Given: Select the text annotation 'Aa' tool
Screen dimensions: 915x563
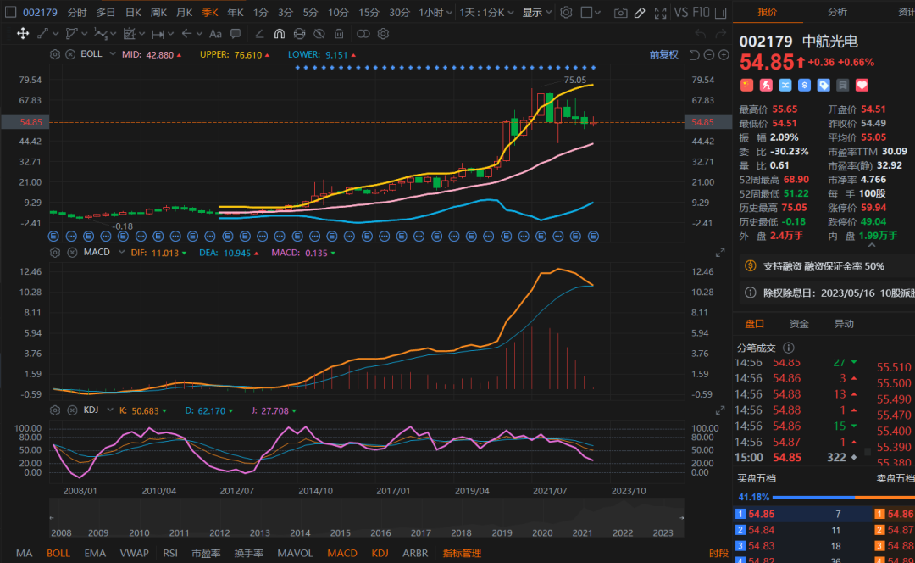Looking at the screenshot, I should click(215, 34).
